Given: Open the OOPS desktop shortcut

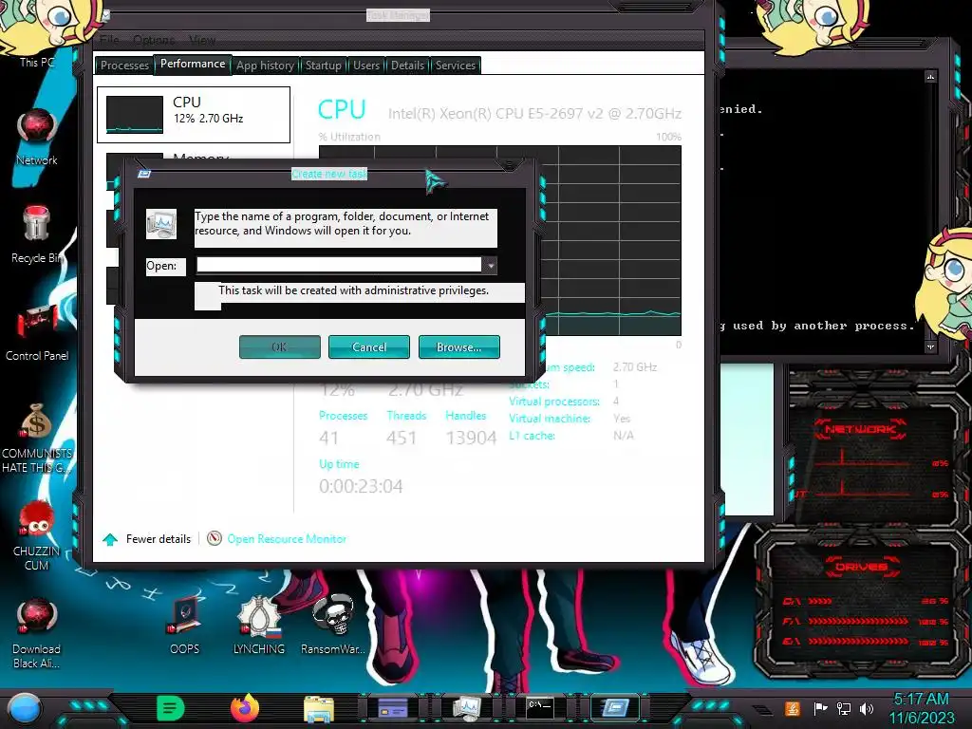Looking at the screenshot, I should point(185,625).
